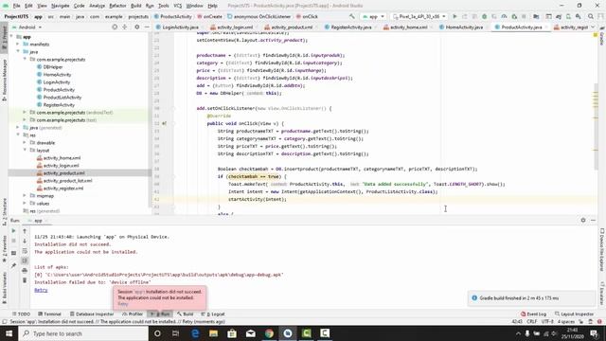The width and height of the screenshot is (606, 341).
Task: Click Collapse All icon in Project panel
Action: click(x=124, y=27)
